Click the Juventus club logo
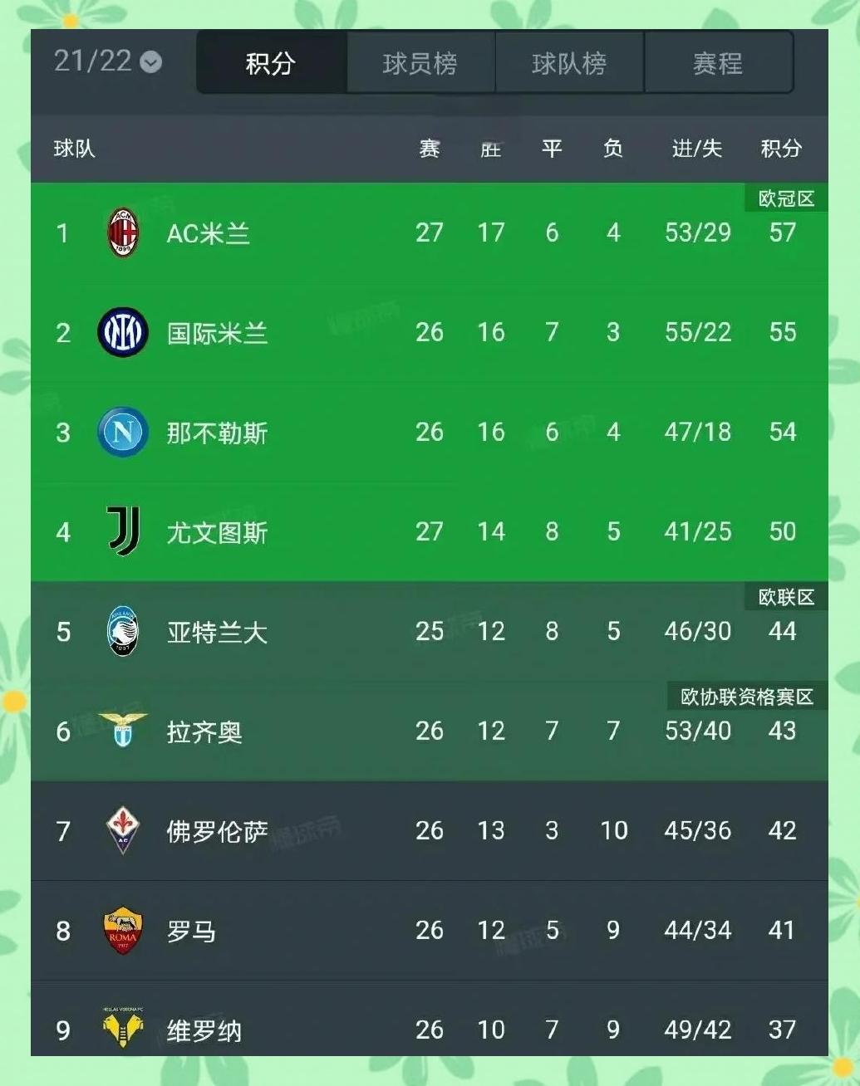 pos(123,531)
